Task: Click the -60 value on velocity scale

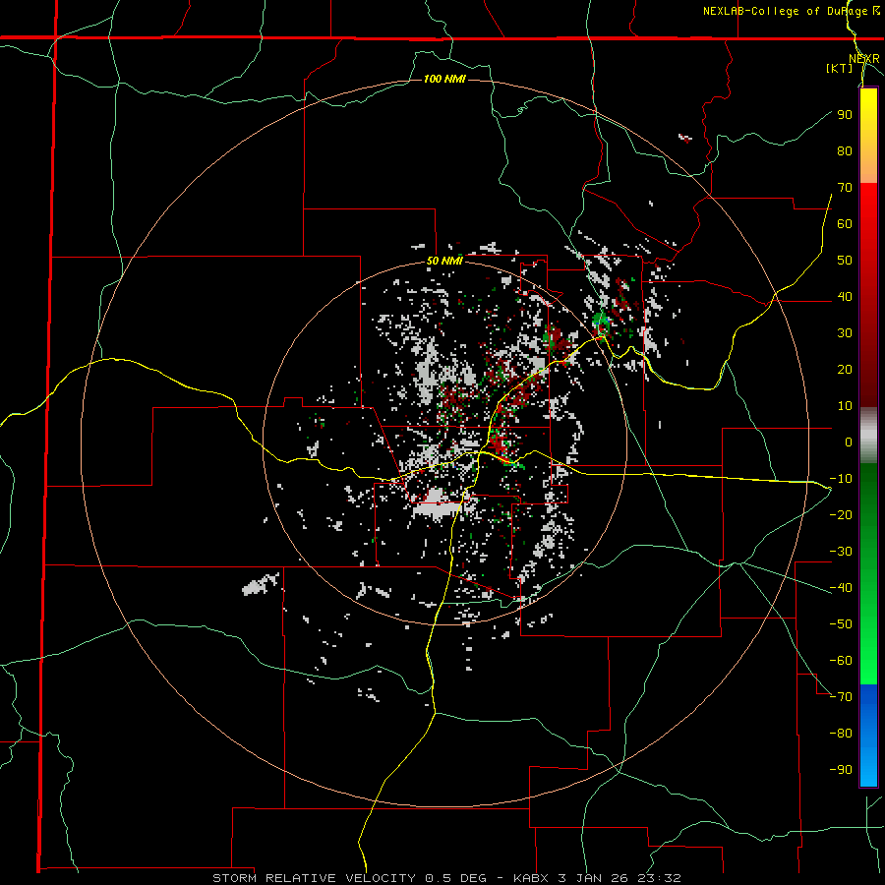Action: 841,661
